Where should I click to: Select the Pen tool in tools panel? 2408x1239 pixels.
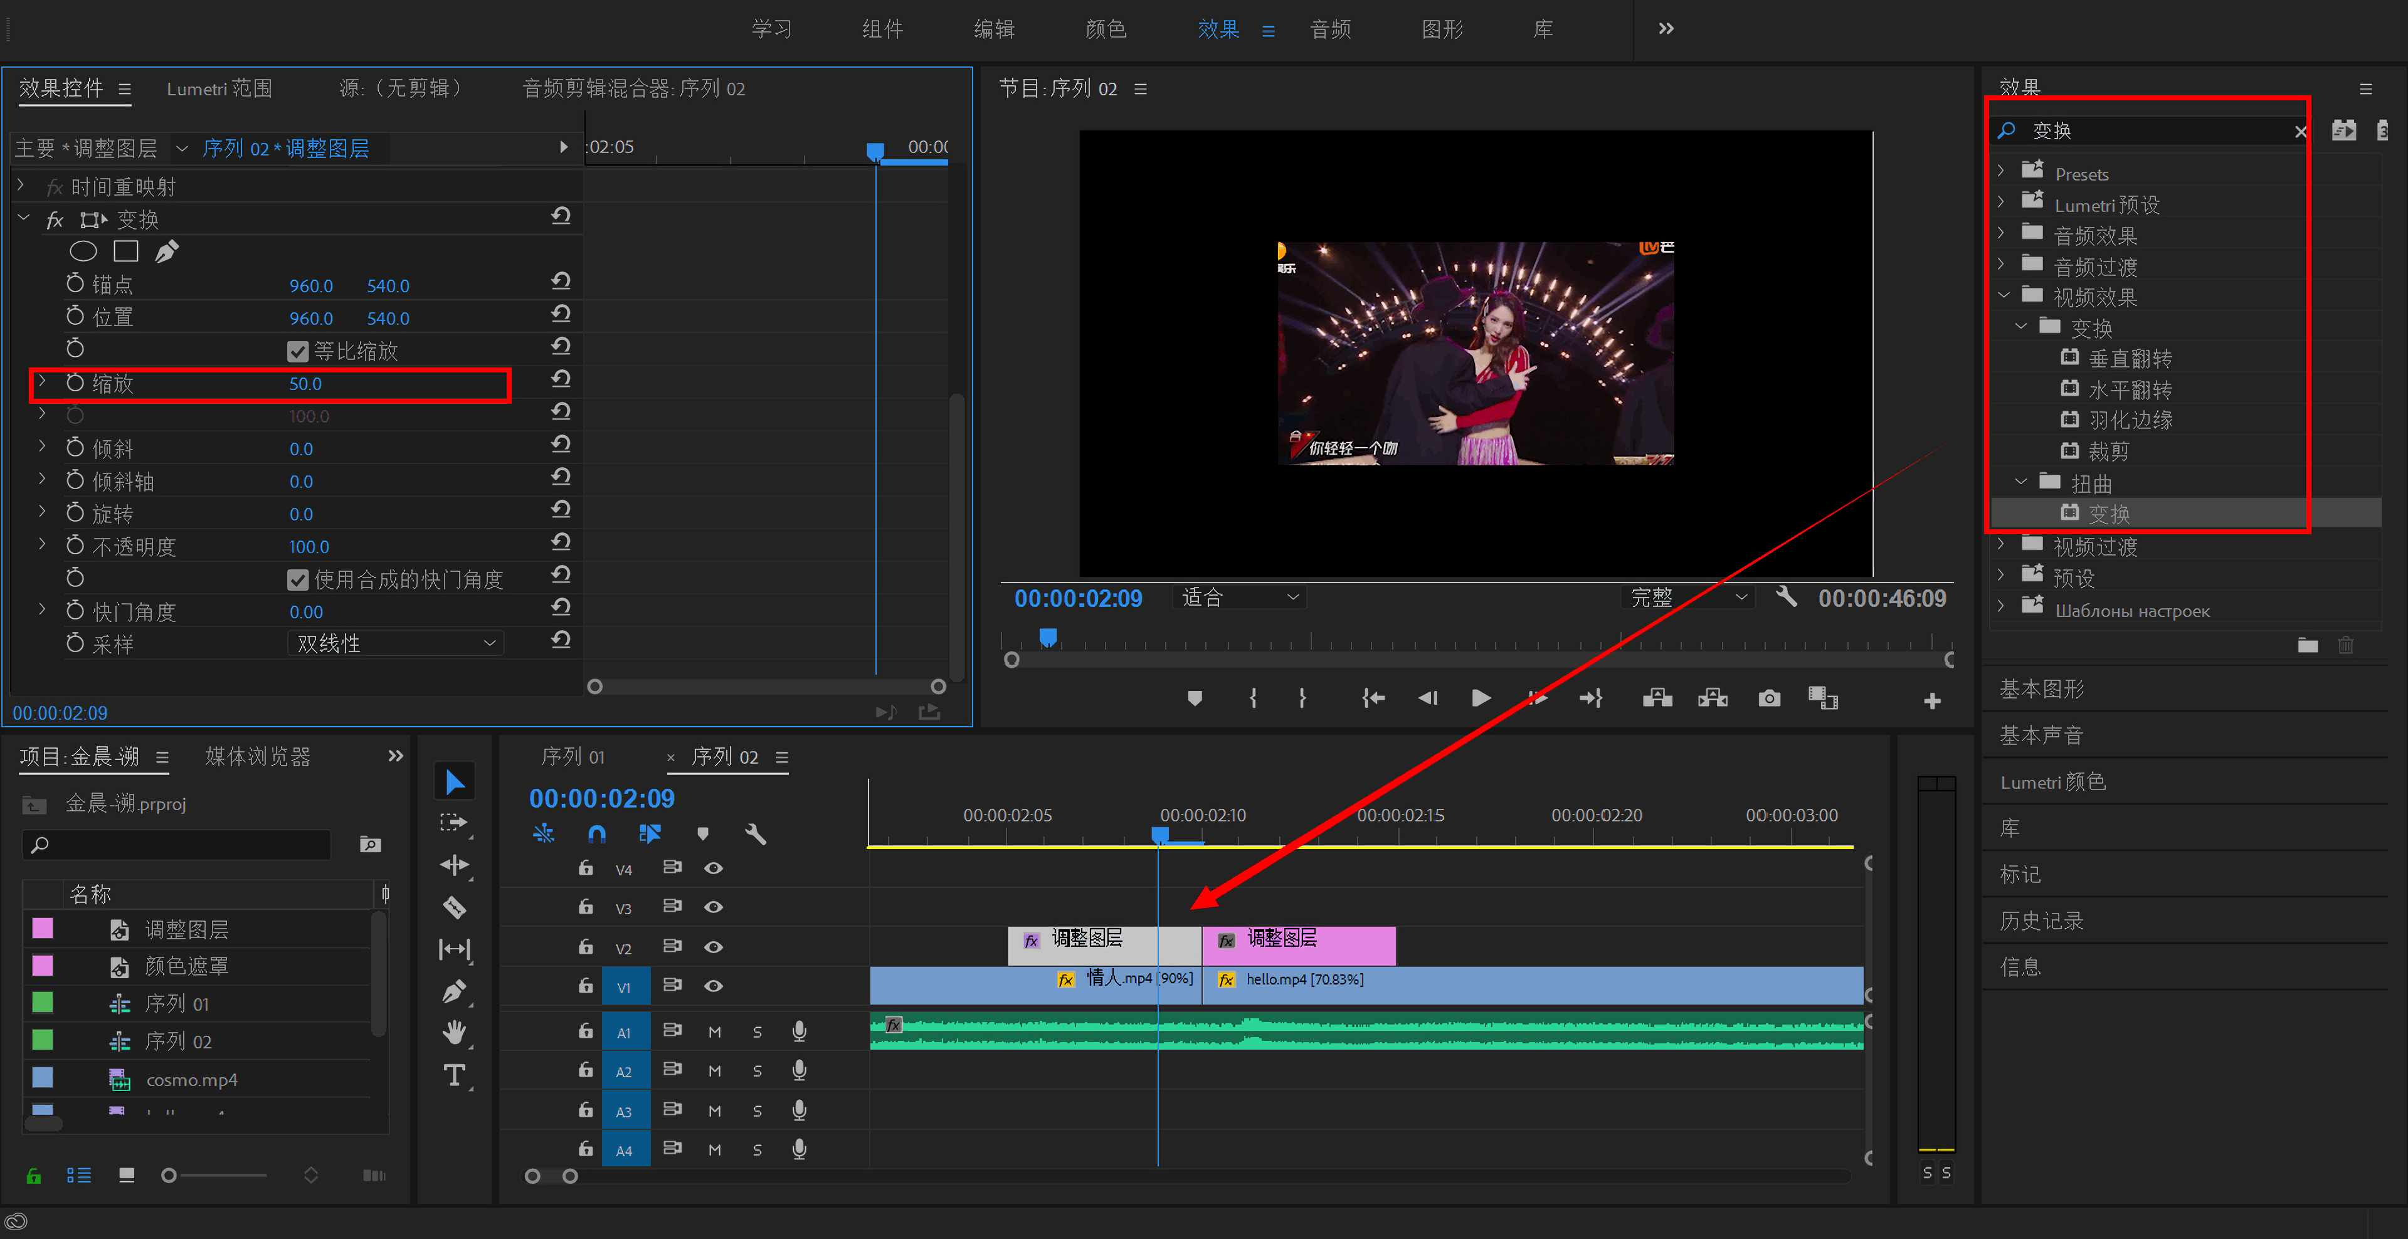tap(455, 991)
